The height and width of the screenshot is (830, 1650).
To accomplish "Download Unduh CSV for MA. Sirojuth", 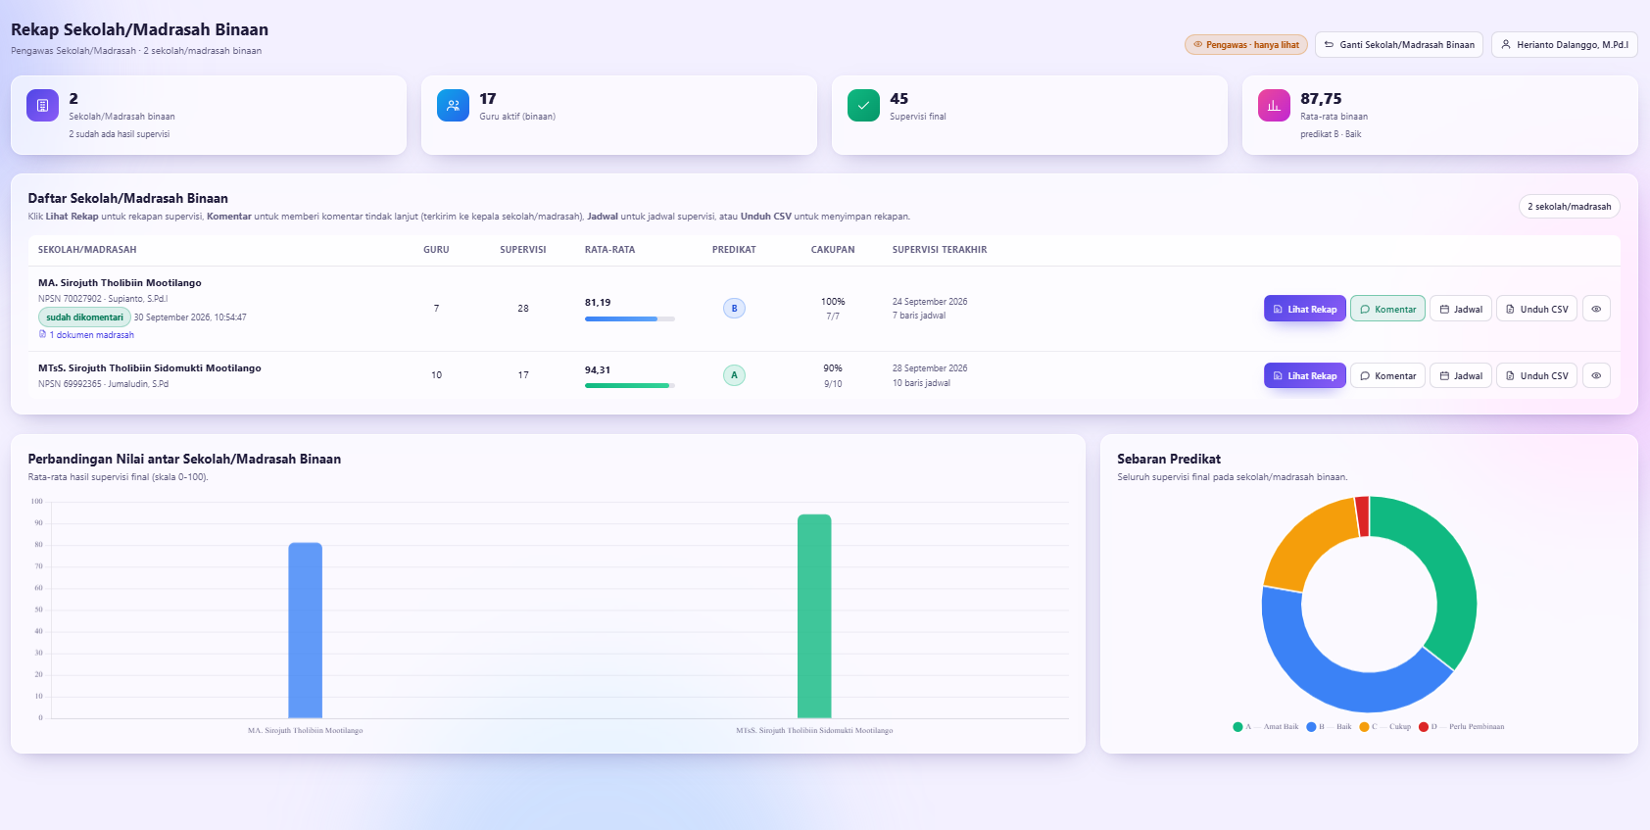I will (x=1536, y=309).
